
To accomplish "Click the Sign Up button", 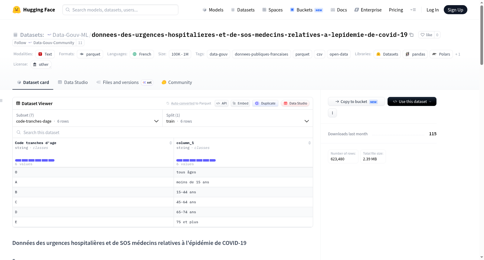I will pyautogui.click(x=455, y=10).
